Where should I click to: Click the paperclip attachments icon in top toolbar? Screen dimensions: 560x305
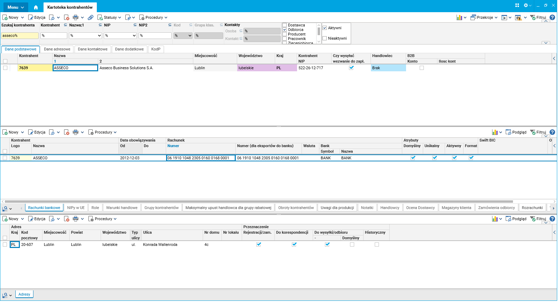(x=91, y=17)
